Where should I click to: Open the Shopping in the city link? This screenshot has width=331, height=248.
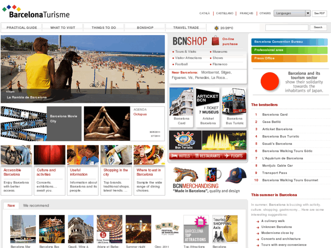click(x=116, y=172)
